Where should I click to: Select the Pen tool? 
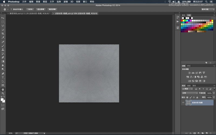[3, 73]
